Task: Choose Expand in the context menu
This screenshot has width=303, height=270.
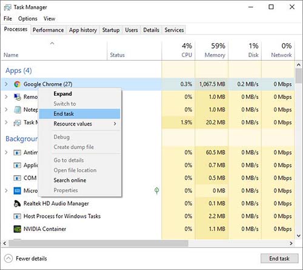Action: point(80,93)
